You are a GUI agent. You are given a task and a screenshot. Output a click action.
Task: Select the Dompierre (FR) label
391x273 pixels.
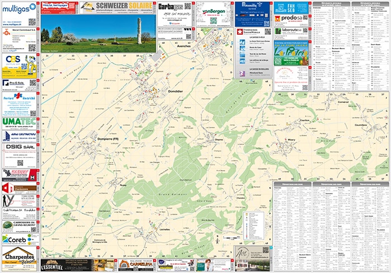click(108, 139)
